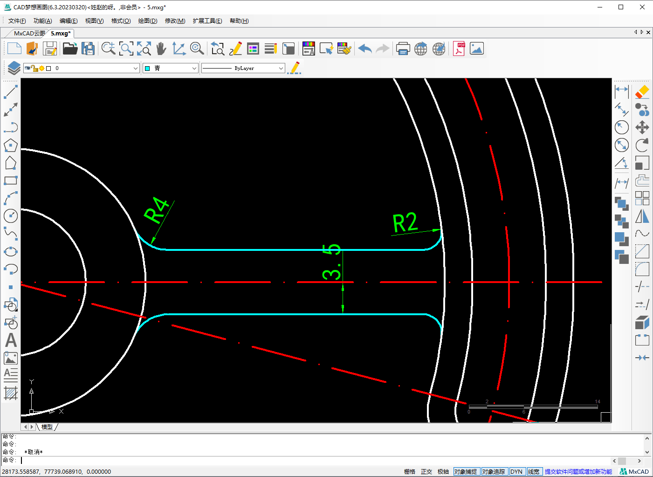Pick the Text tool (letter A)
Viewport: 653px width, 477px height.
(10, 340)
